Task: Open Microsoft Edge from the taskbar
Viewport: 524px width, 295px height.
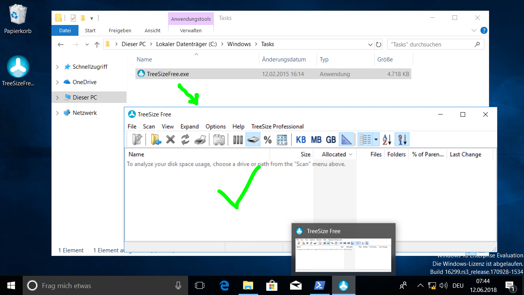Action: tap(224, 285)
